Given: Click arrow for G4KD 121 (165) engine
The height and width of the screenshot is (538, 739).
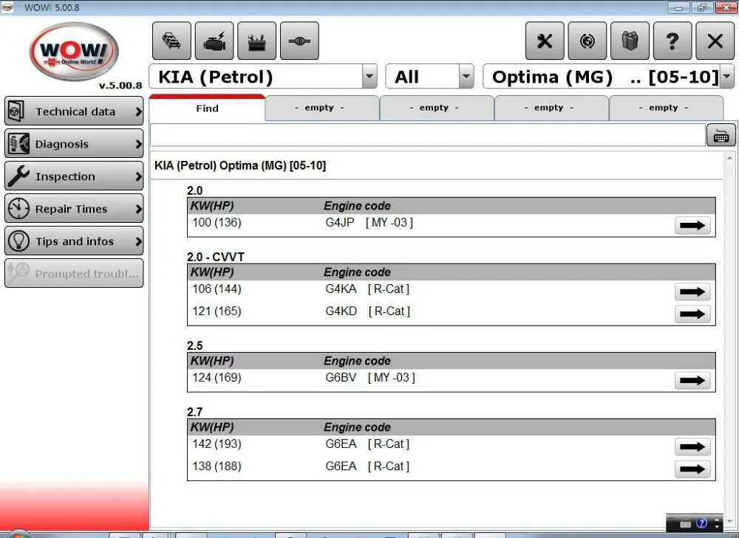Looking at the screenshot, I should pos(692,314).
